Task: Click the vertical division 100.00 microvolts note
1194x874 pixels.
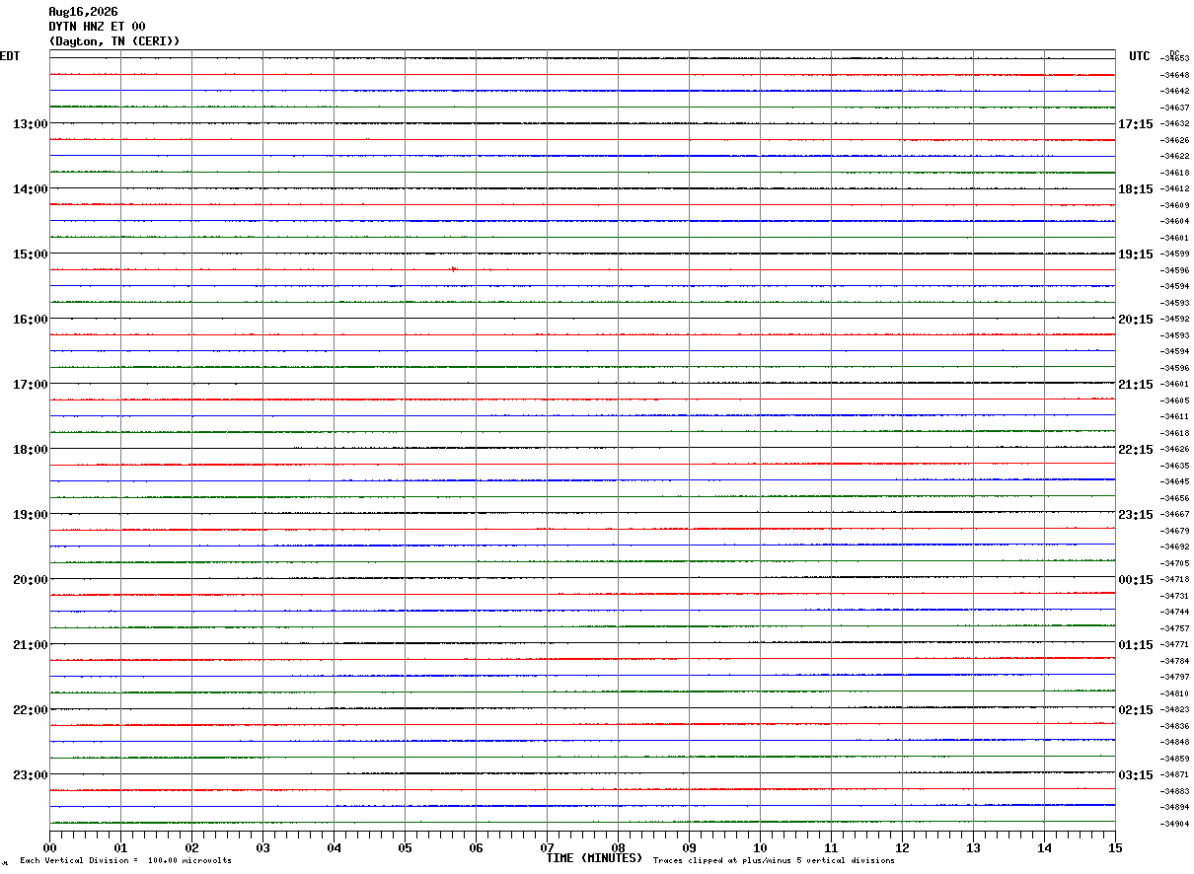Action: [125, 861]
